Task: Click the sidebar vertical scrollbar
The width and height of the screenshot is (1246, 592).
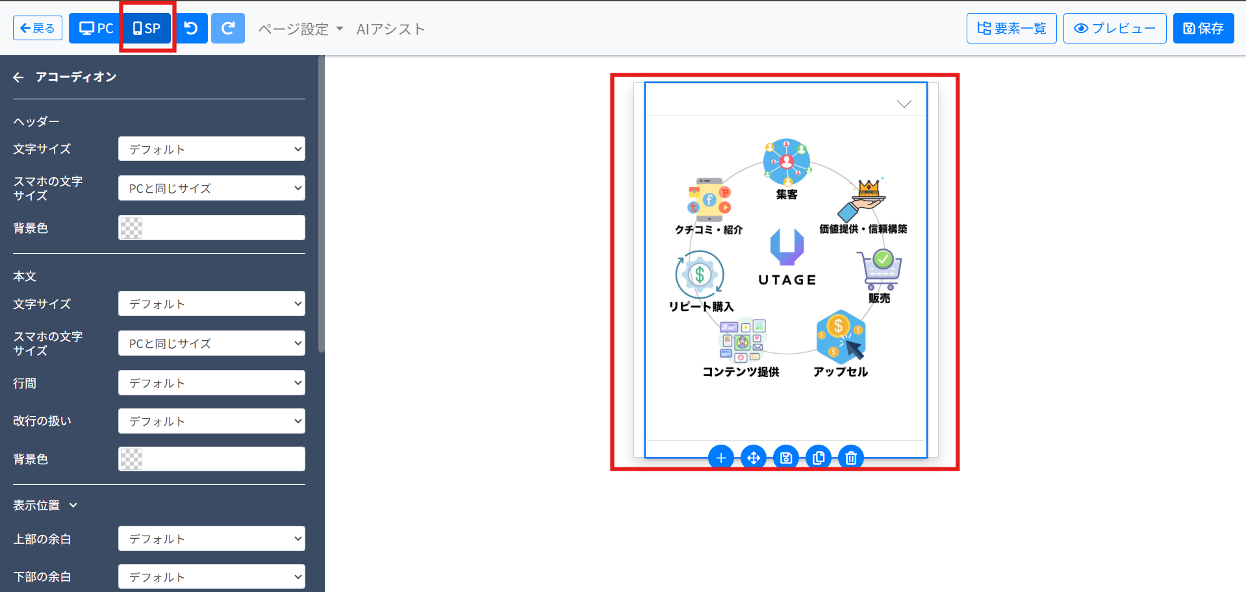Action: click(x=321, y=204)
